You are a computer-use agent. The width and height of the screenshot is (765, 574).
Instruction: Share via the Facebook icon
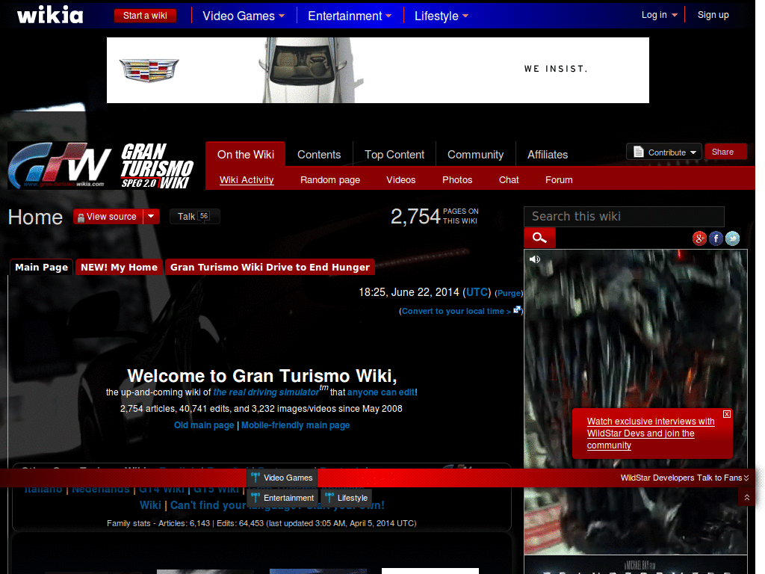(716, 238)
